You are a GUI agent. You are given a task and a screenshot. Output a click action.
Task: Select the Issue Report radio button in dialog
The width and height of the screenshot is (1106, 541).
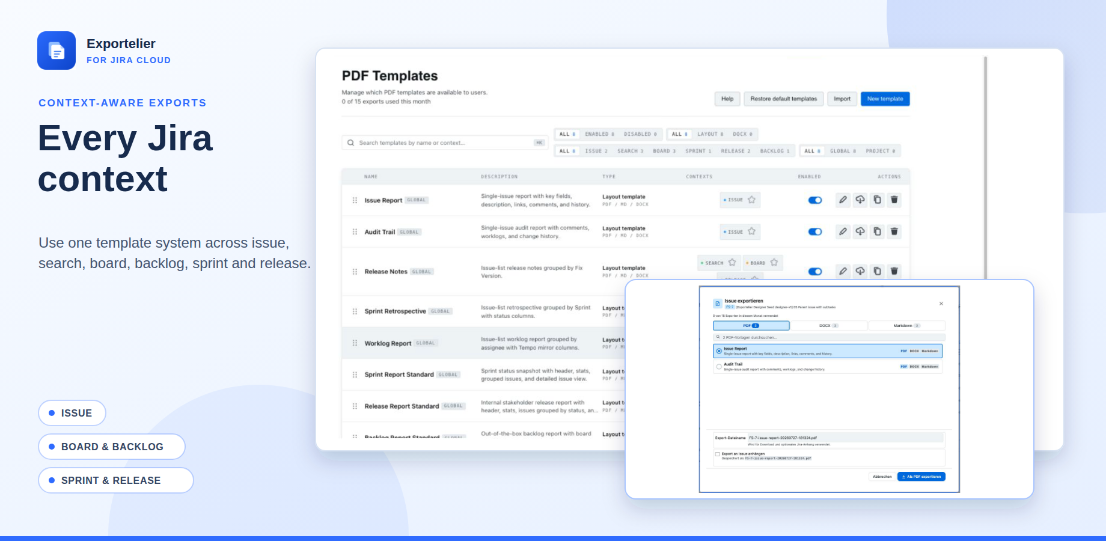(x=719, y=351)
